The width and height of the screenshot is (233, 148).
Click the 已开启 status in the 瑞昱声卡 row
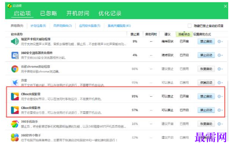point(184,41)
